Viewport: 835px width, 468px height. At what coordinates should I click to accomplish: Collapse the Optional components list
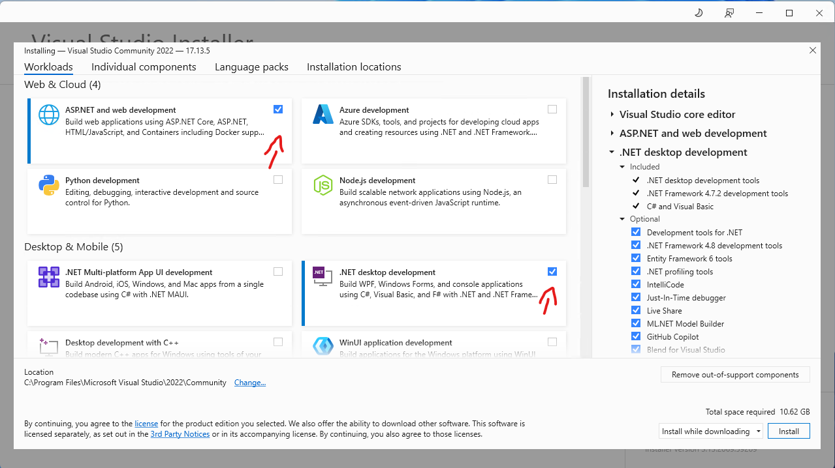[623, 219]
